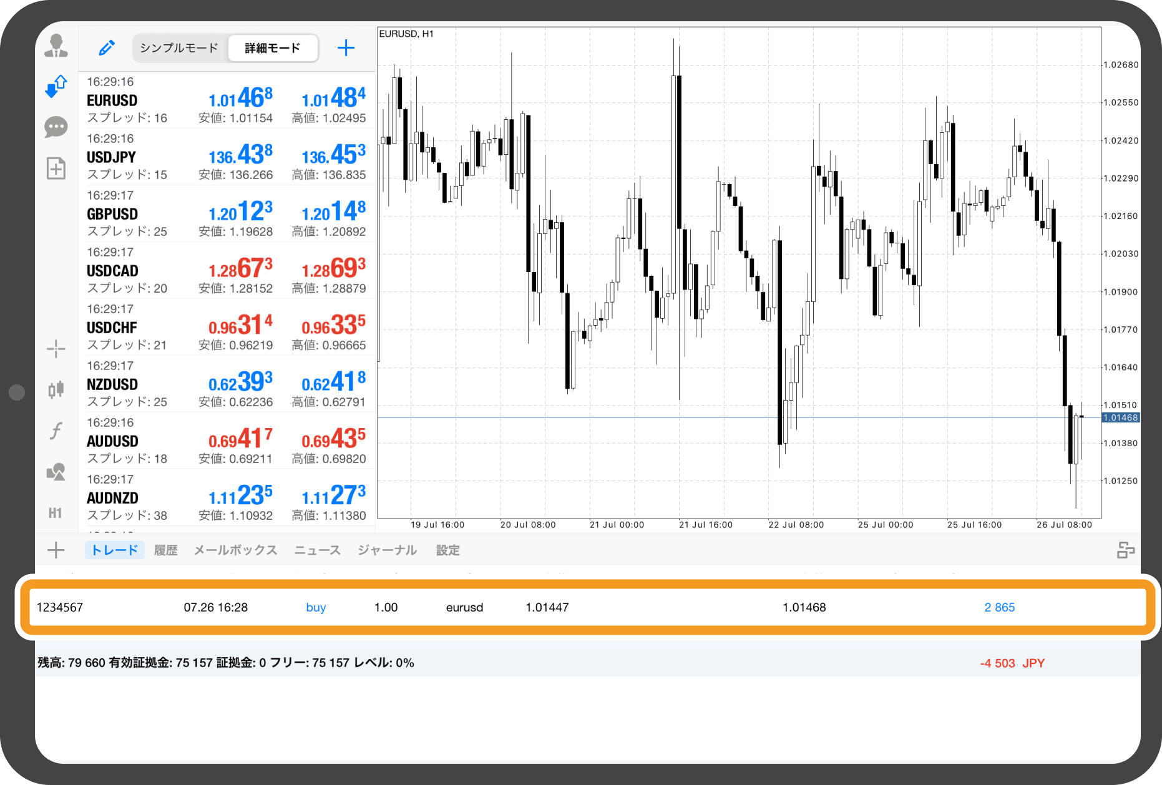The image size is (1162, 785).
Task: Open the H1 timeframe selector
Action: point(56,513)
